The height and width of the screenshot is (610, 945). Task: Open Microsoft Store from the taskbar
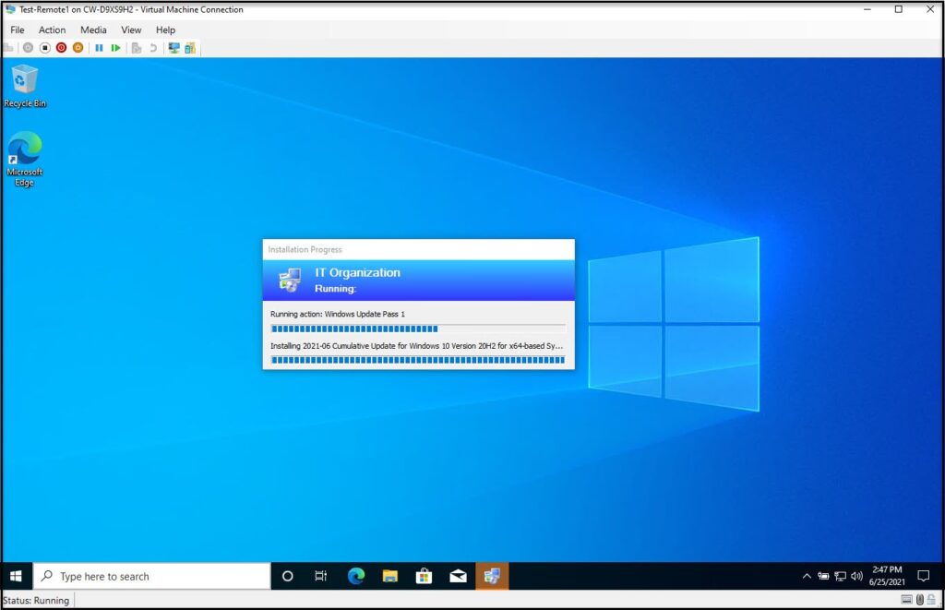(x=424, y=576)
